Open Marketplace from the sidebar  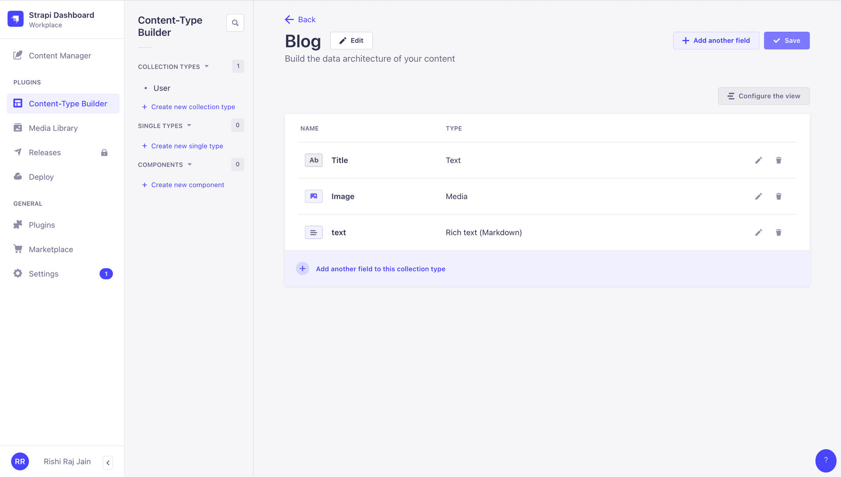[51, 249]
